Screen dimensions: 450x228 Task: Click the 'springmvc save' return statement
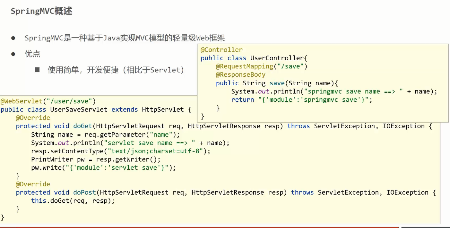[x=302, y=100]
